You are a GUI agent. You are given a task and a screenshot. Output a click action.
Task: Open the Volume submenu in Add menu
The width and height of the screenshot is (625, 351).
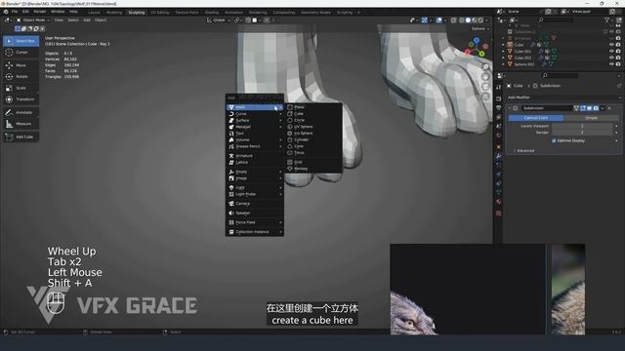pyautogui.click(x=255, y=139)
